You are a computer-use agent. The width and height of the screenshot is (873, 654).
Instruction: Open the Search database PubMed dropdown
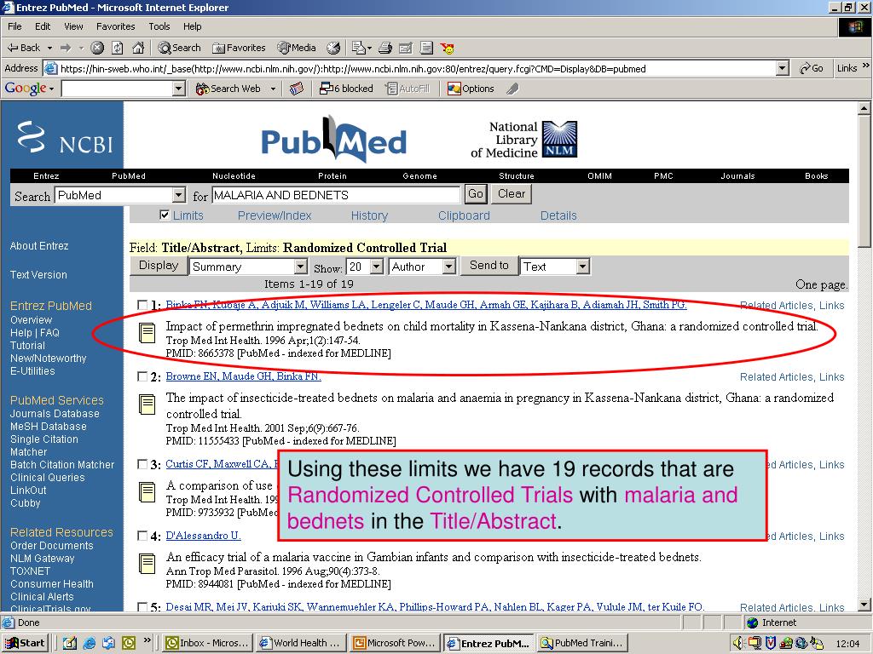178,195
